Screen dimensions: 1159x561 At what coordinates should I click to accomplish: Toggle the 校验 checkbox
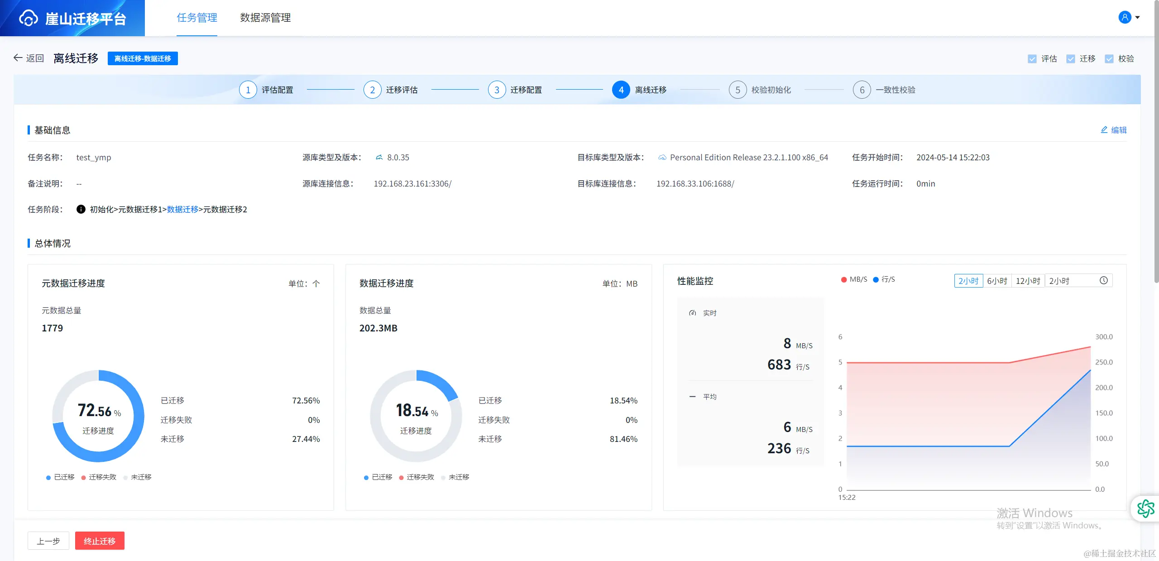point(1109,59)
